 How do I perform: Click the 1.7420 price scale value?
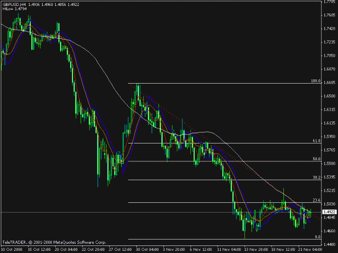click(x=329, y=29)
